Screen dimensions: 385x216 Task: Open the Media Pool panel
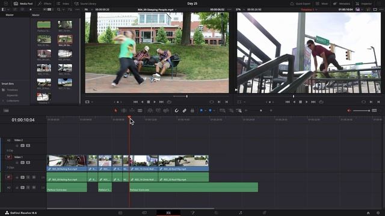point(23,4)
